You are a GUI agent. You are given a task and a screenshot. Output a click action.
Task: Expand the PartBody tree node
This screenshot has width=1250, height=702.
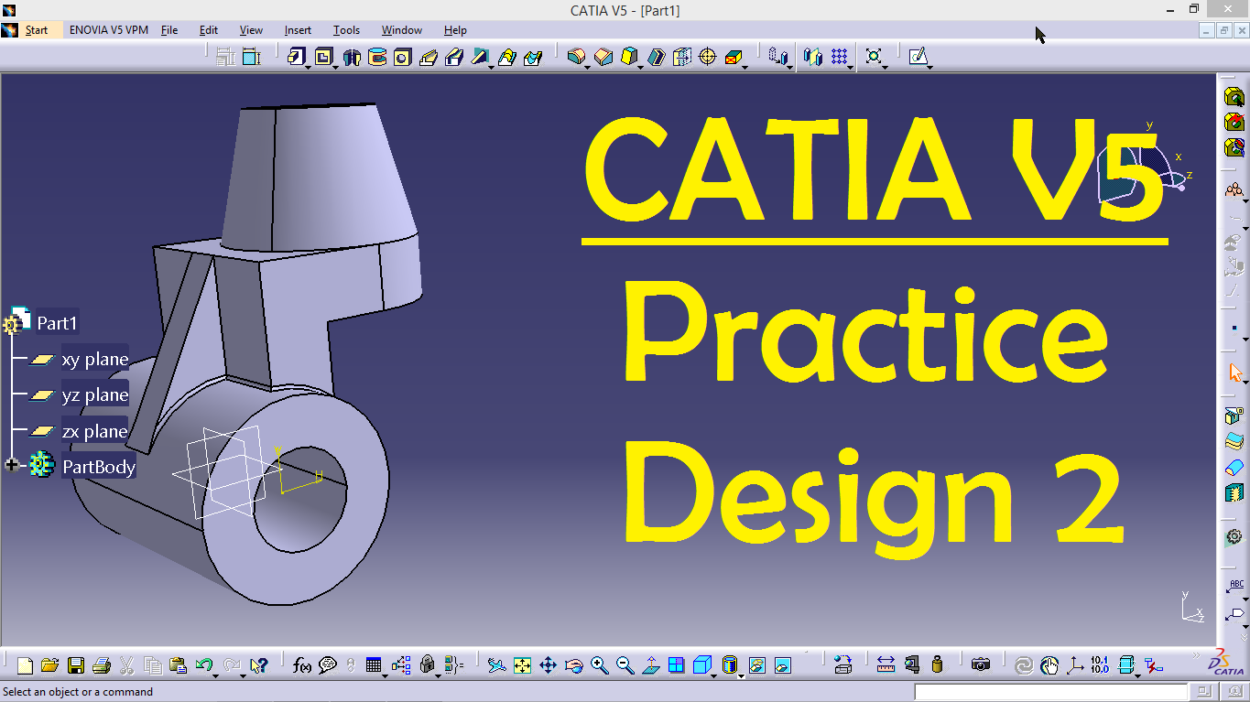12,466
